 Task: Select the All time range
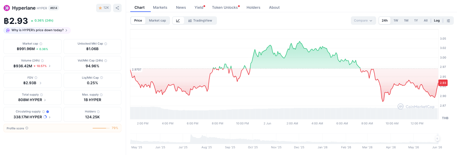tap(426, 20)
